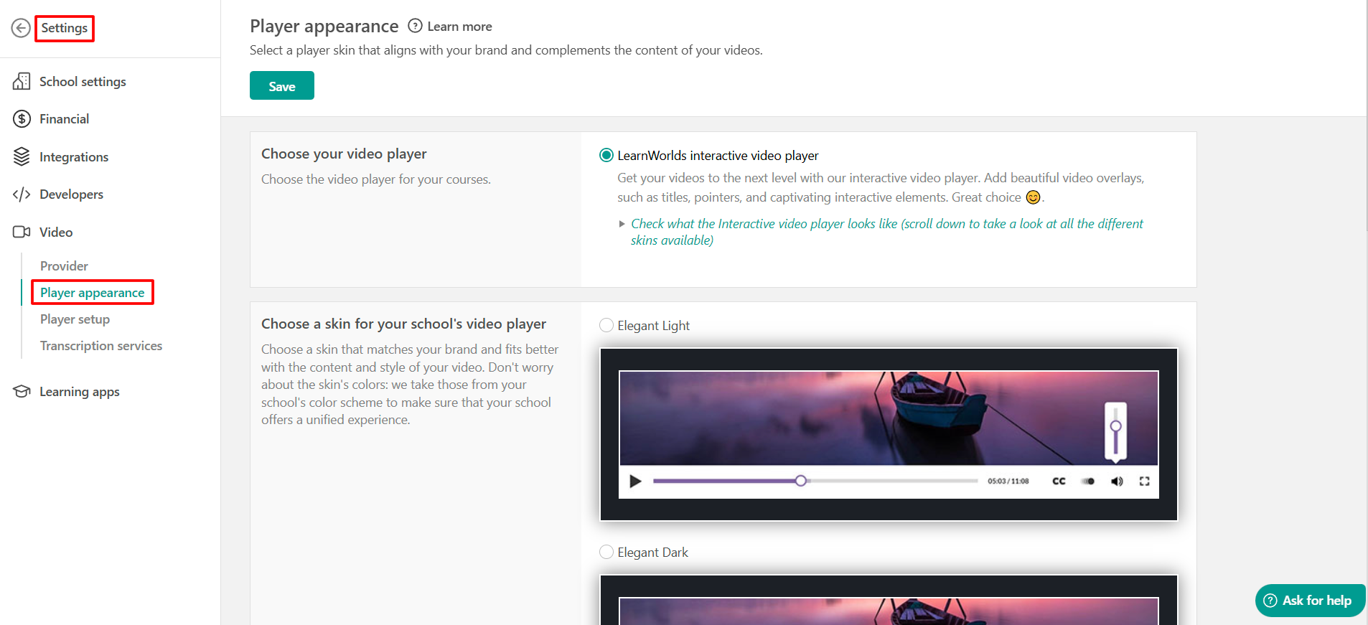Open Developers menu item
Viewport: 1368px width, 625px height.
pyautogui.click(x=71, y=194)
